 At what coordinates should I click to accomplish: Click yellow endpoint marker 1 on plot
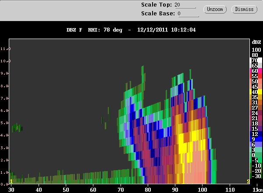pos(11,182)
